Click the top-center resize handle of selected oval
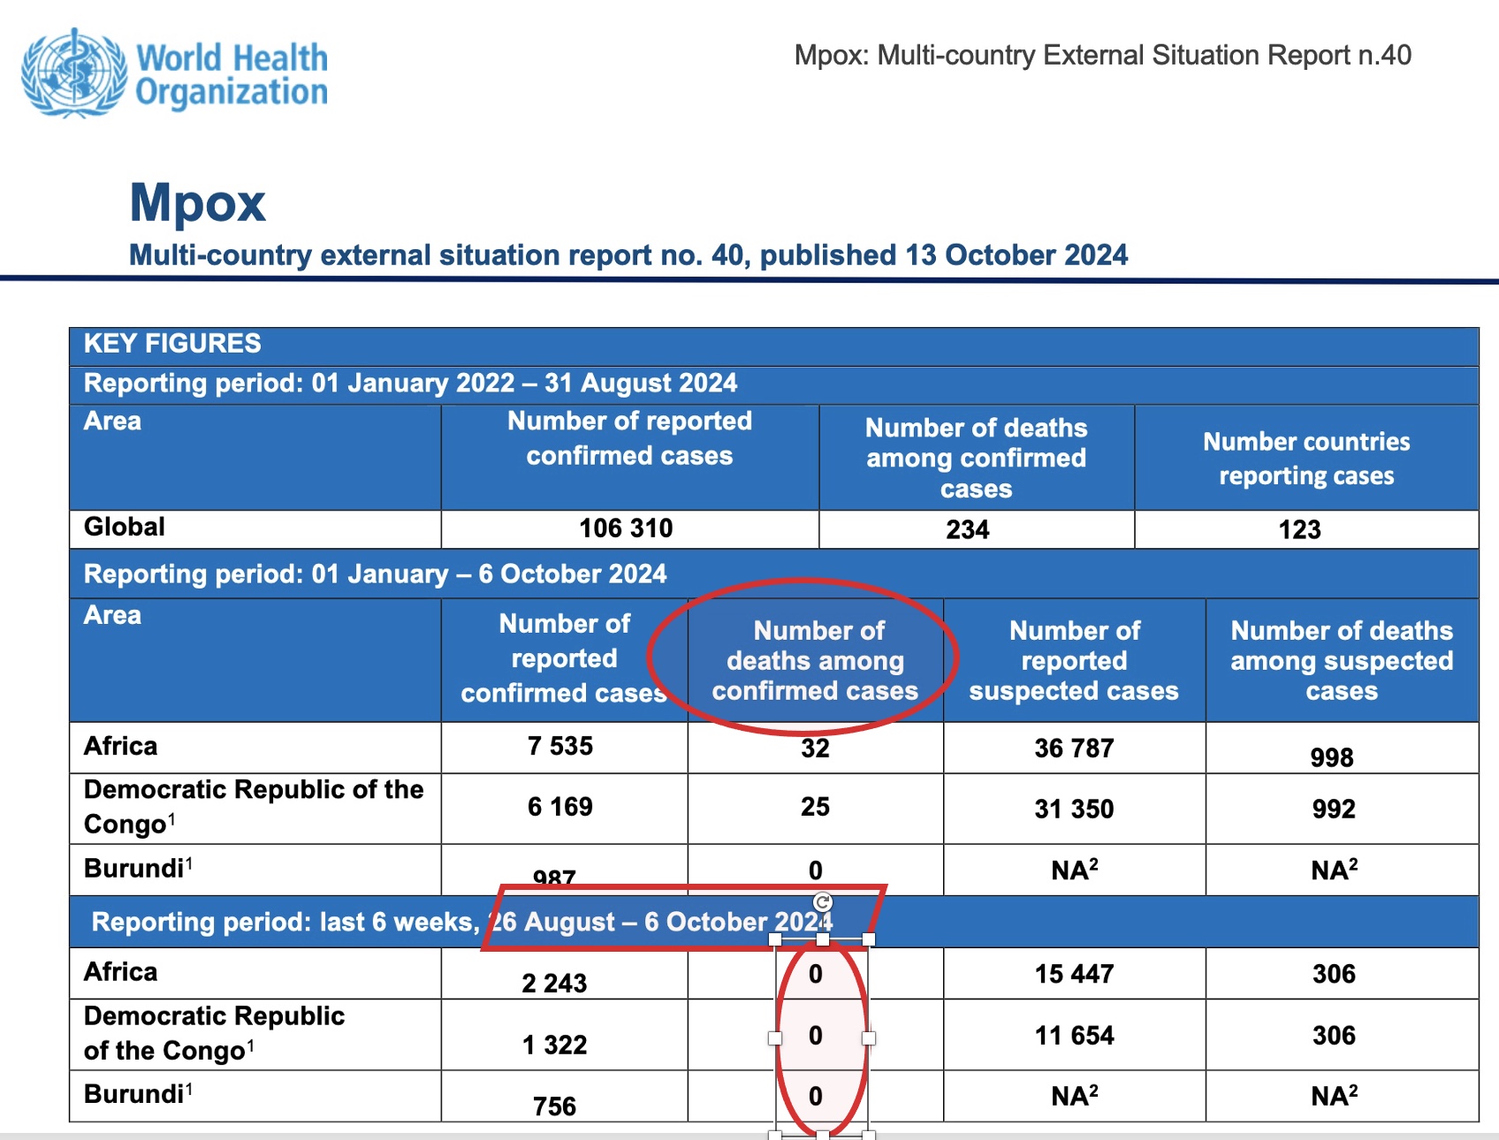1499x1140 pixels. coord(822,939)
